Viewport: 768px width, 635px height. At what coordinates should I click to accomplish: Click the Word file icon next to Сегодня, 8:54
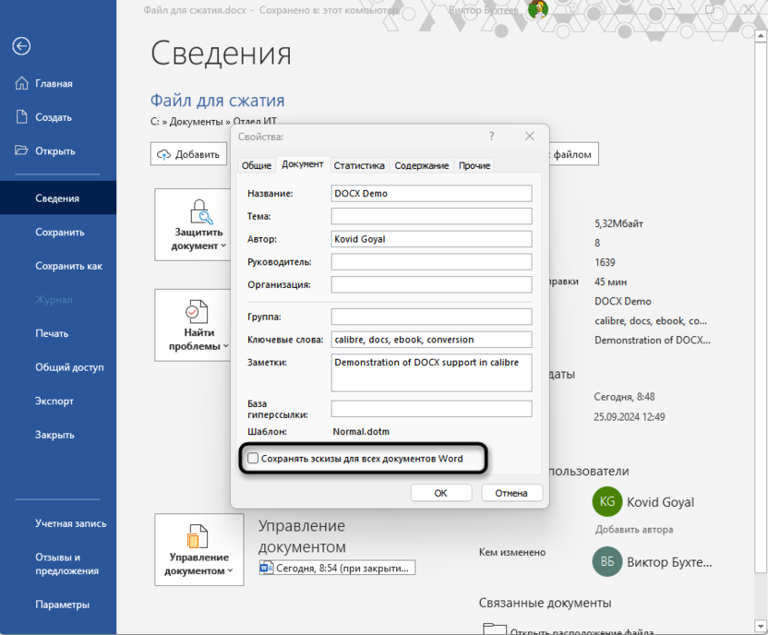(x=267, y=568)
